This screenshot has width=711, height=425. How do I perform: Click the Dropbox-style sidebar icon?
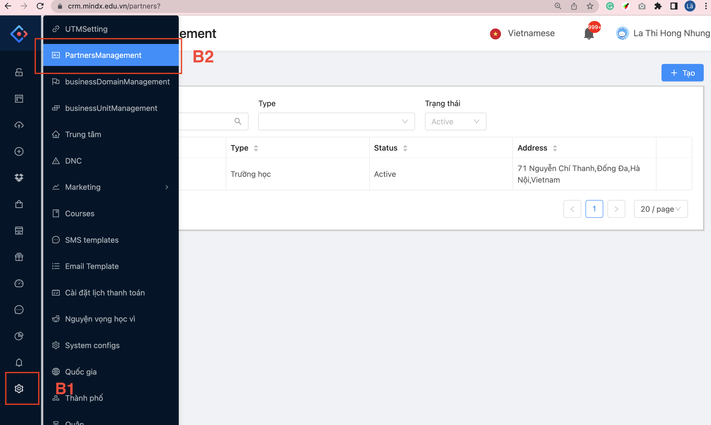click(x=19, y=178)
